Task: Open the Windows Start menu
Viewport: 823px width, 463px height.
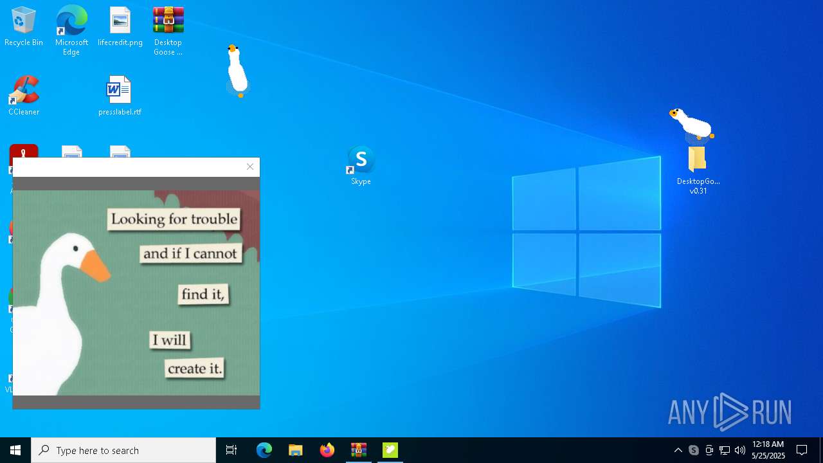Action: (x=15, y=450)
